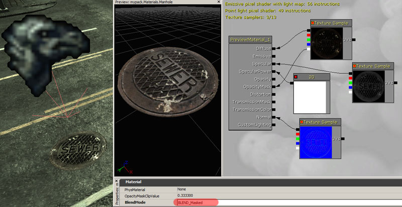Viewport: 402px width, 207px height.
Task: Click the PhysMaterial value None
Action: point(289,189)
